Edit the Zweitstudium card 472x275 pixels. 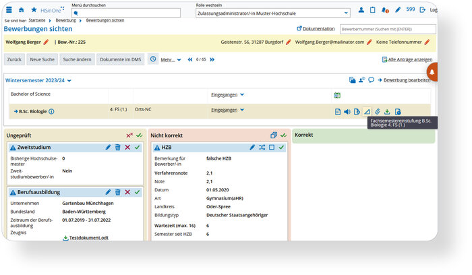tap(108, 148)
